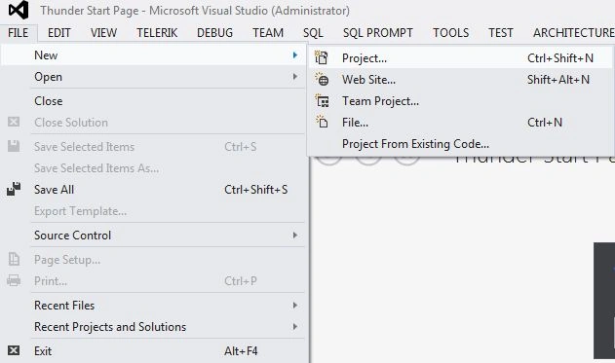The image size is (615, 363).
Task: Click the Page Setup icon
Action: tap(14, 259)
